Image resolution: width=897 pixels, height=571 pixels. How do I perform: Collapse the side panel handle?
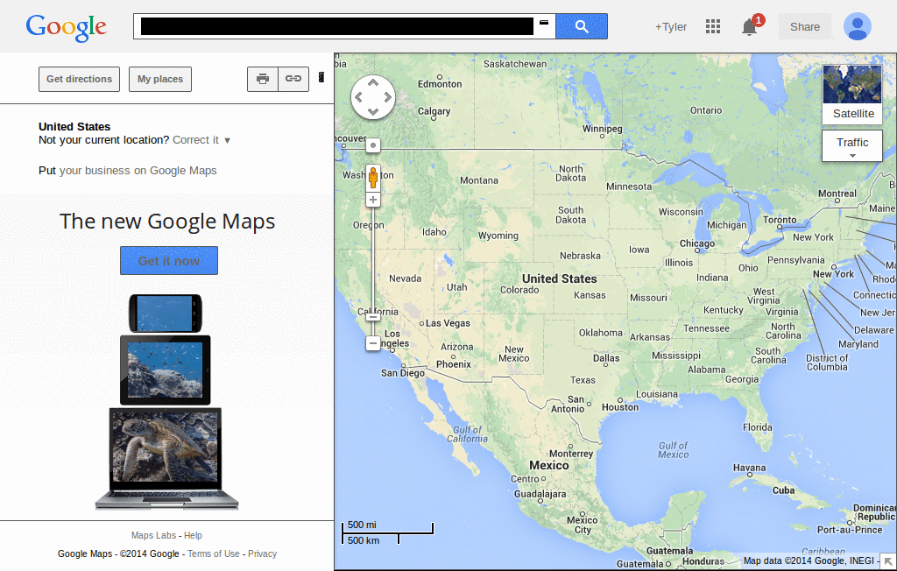pos(321,77)
